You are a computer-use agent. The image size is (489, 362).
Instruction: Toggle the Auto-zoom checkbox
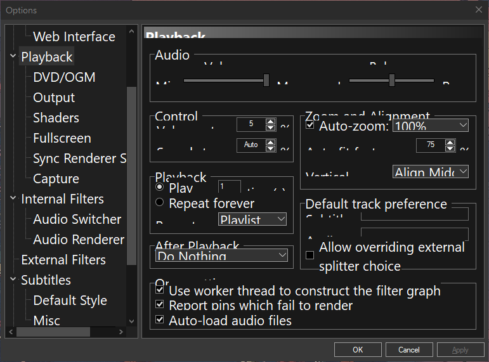point(310,125)
